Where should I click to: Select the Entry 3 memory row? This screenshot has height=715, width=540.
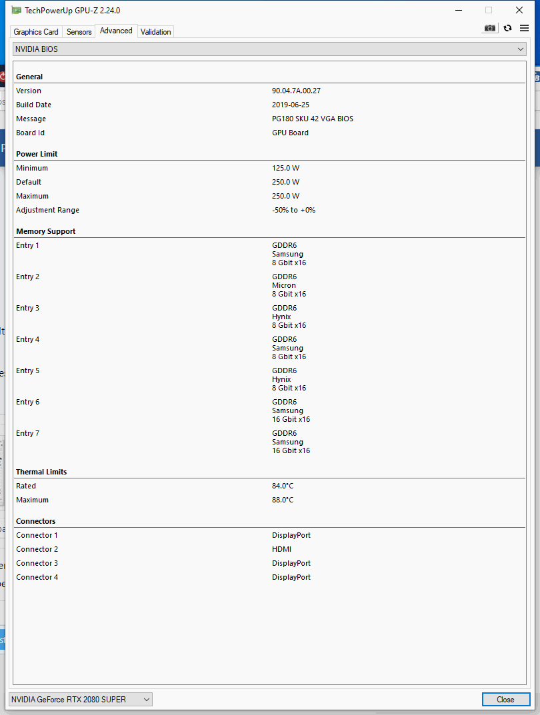(269, 317)
